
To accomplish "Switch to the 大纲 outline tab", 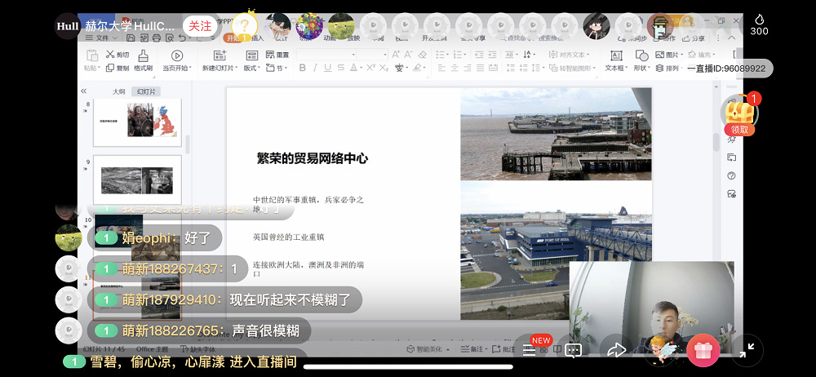I will click(x=118, y=91).
